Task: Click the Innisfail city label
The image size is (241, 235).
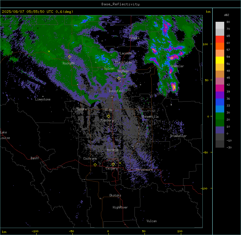Action: 116,91
